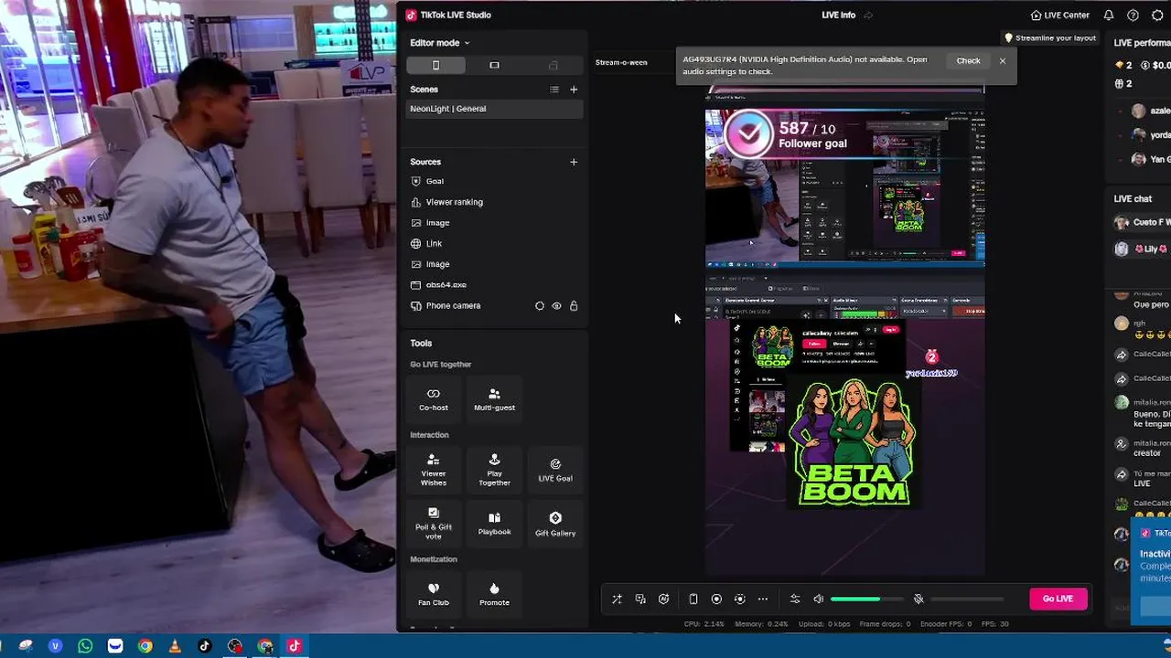Click Streamline your layout tip
Screen dimensions: 1171x658
[1049, 38]
